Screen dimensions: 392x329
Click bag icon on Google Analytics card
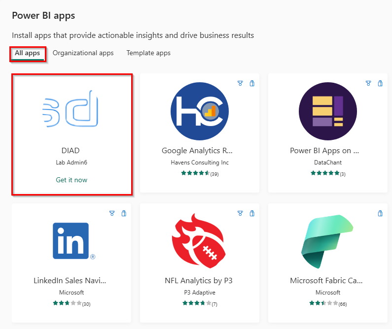point(252,83)
